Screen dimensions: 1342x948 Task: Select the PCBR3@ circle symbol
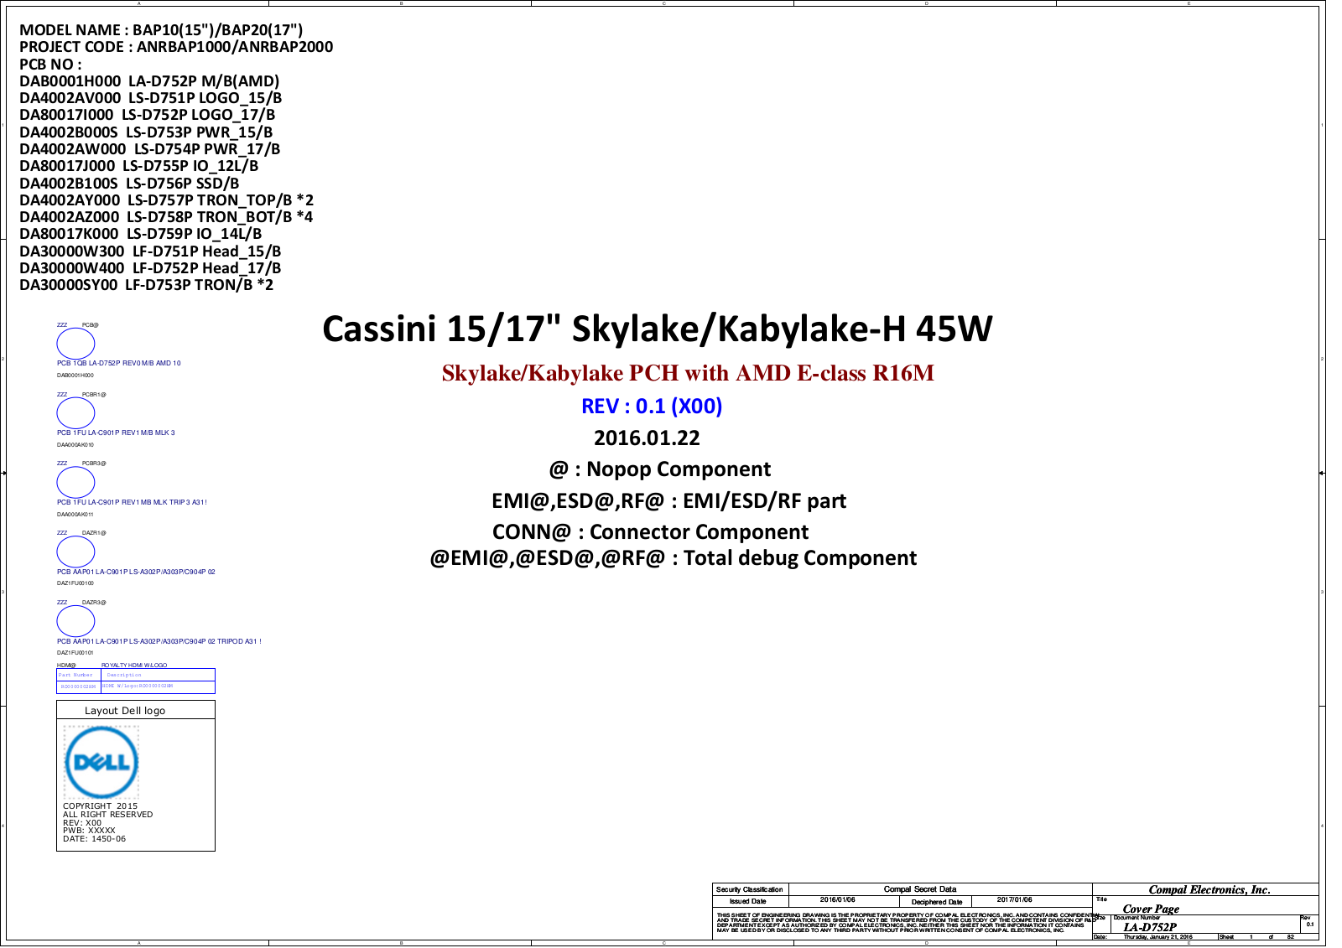75,483
